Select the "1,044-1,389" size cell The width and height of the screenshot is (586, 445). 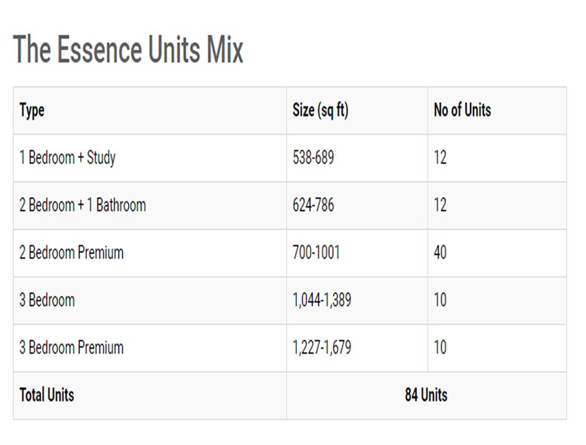(322, 300)
